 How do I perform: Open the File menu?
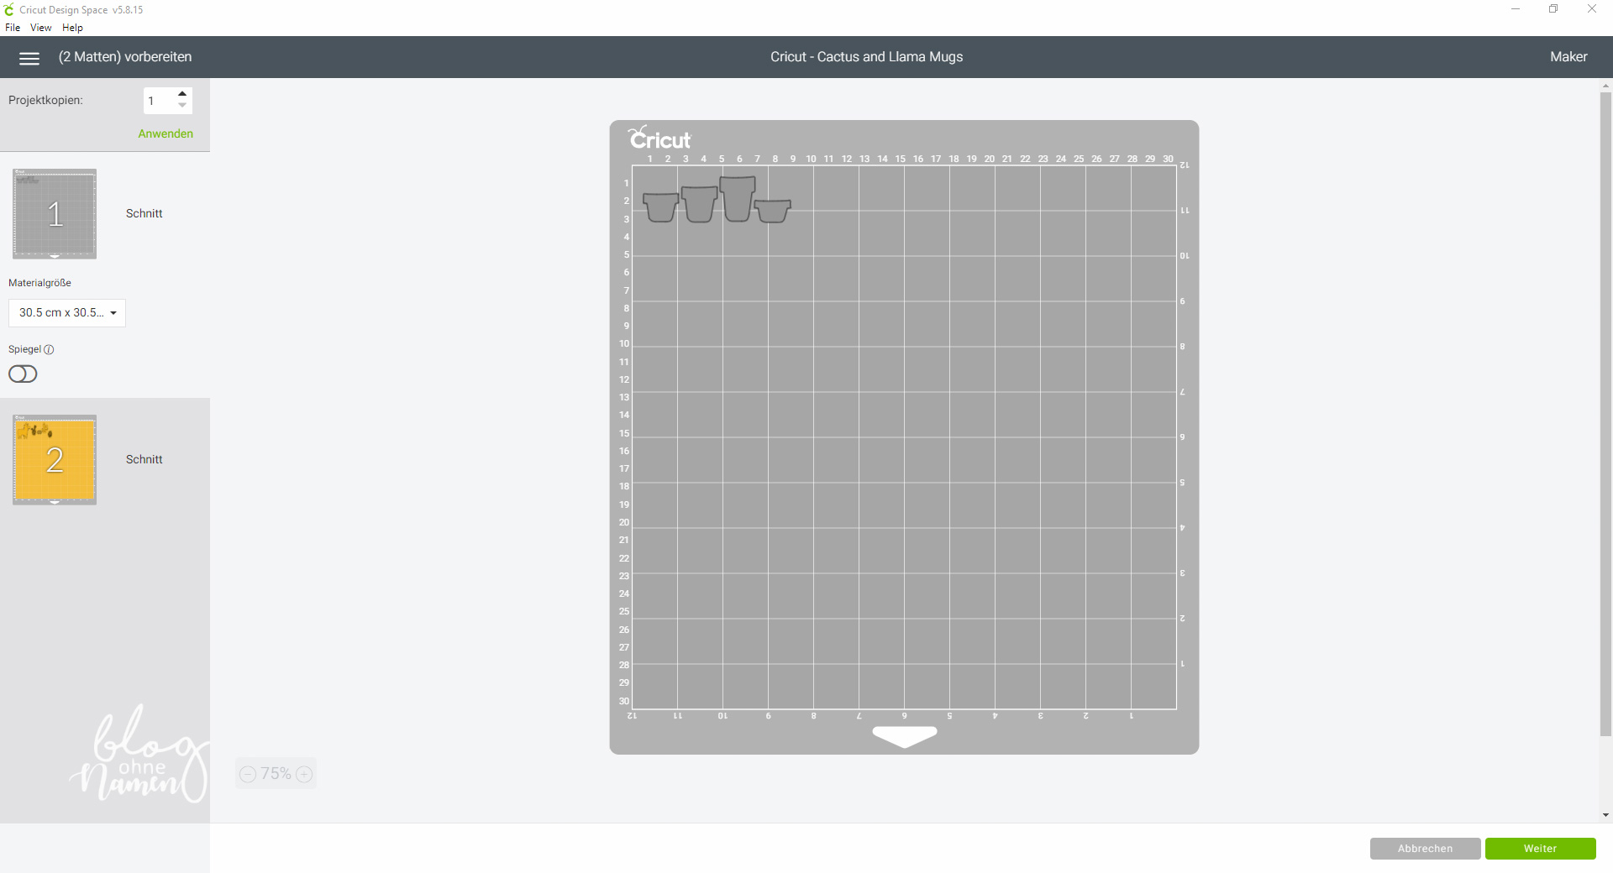[x=13, y=28]
